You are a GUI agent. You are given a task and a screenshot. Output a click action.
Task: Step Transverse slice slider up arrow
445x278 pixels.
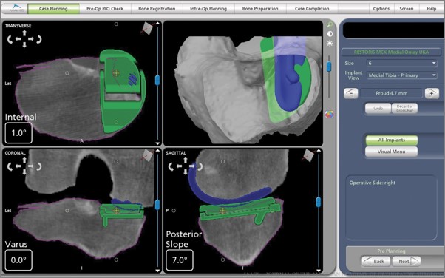click(x=157, y=24)
